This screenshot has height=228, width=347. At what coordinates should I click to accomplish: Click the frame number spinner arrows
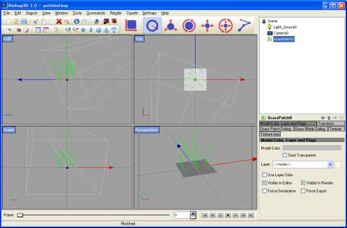point(193,215)
